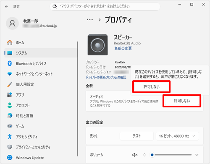Click the プロバイダー value Realtek

[x=120, y=62]
